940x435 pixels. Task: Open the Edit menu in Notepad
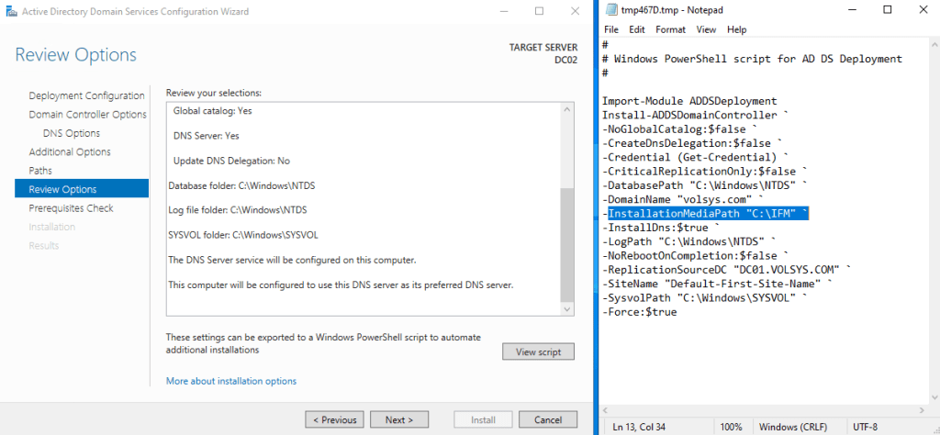(x=637, y=29)
